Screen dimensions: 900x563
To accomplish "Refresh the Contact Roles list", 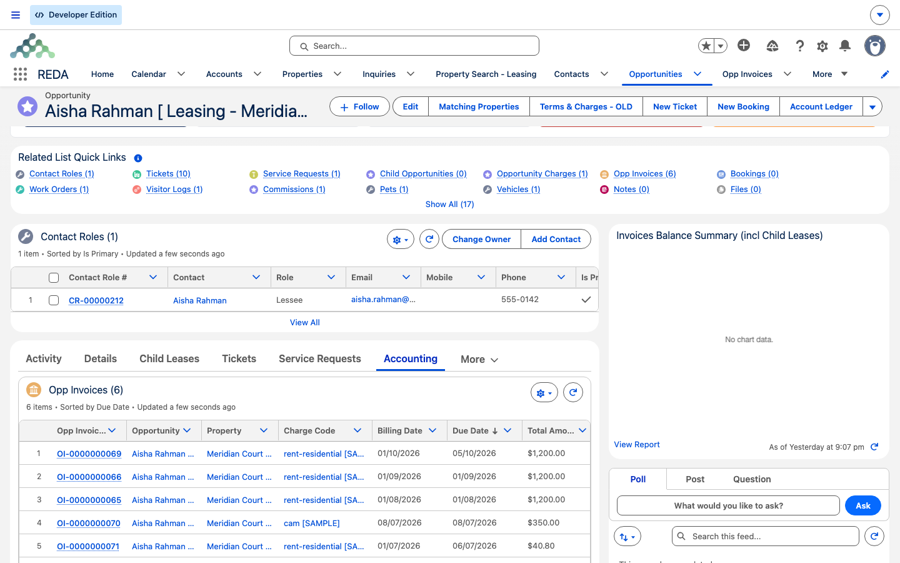I will point(429,239).
